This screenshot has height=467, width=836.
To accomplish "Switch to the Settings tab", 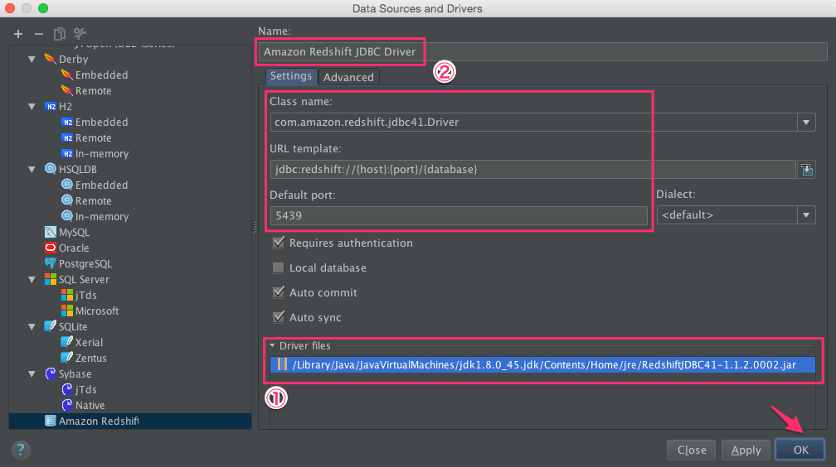I will click(x=291, y=76).
